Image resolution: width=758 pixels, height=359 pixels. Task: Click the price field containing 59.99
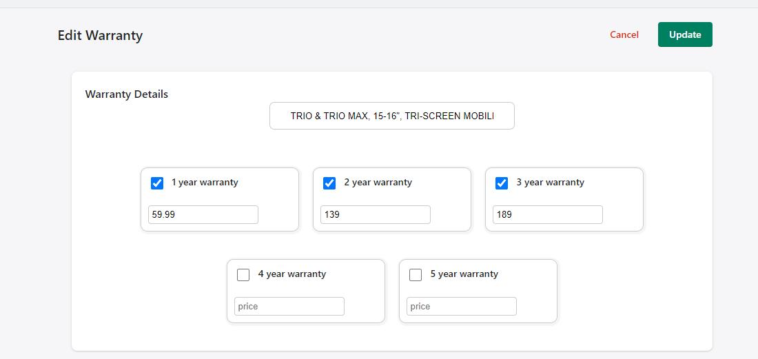[x=203, y=214]
